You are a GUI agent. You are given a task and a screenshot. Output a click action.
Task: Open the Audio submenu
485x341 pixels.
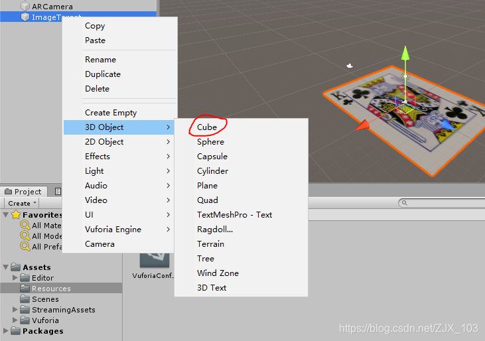coord(119,186)
